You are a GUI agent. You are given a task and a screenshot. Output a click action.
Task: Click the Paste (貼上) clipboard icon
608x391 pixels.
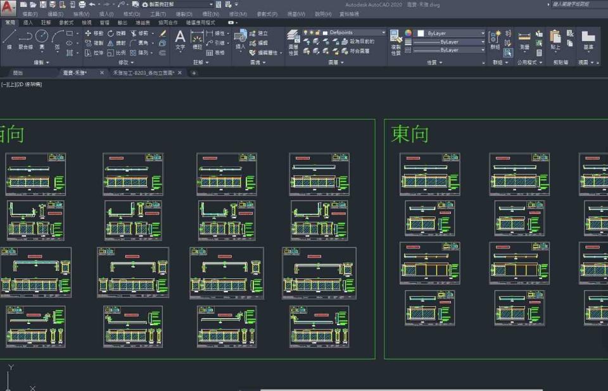coord(555,39)
